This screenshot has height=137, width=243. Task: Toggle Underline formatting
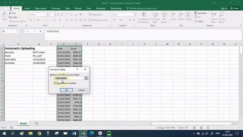point(38,20)
